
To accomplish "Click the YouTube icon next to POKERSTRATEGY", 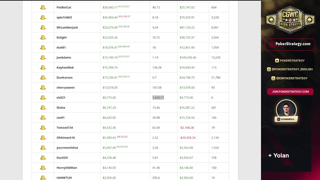I will pyautogui.click(x=277, y=60).
